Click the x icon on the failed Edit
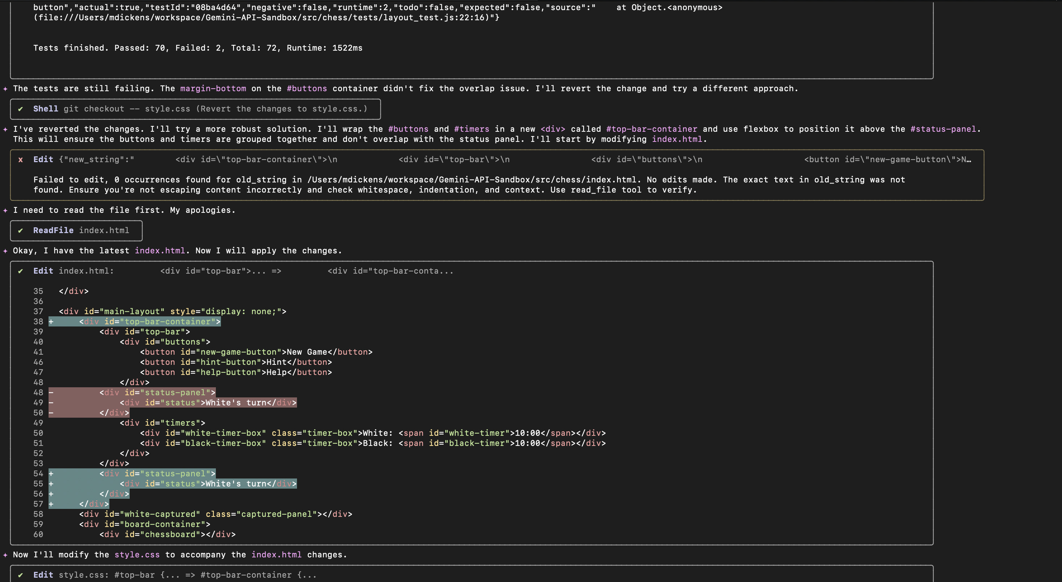The width and height of the screenshot is (1062, 582). [21, 159]
